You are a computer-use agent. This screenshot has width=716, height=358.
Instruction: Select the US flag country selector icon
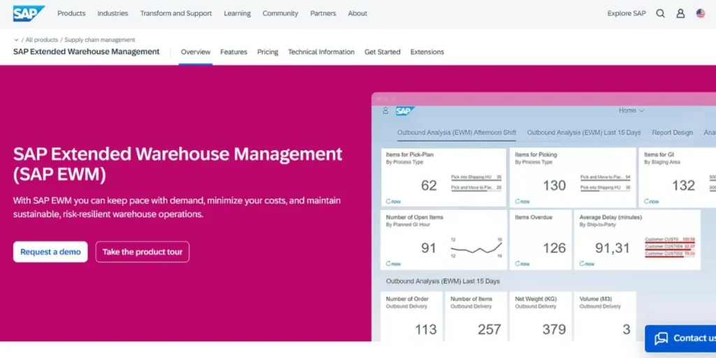point(701,13)
